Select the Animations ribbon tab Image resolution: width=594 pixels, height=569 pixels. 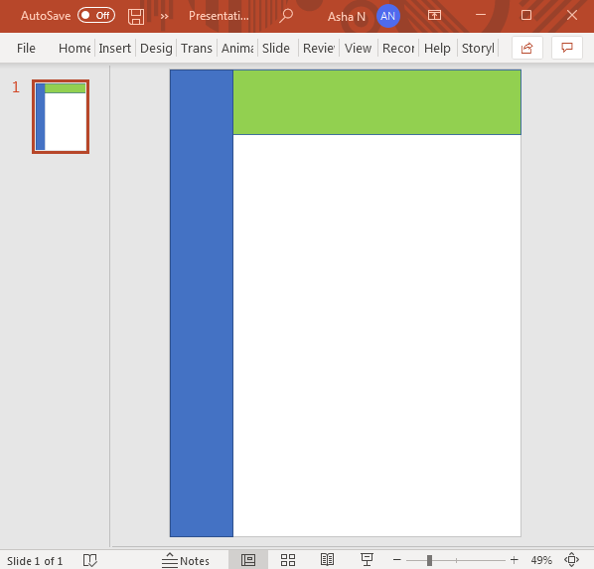(x=237, y=48)
